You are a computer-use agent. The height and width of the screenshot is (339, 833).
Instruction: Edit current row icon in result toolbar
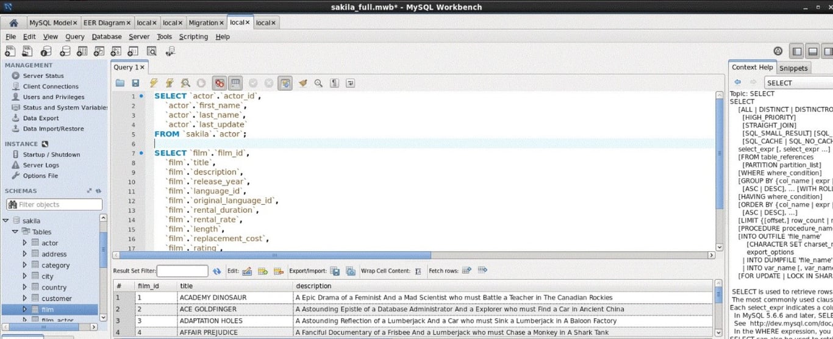pyautogui.click(x=248, y=271)
